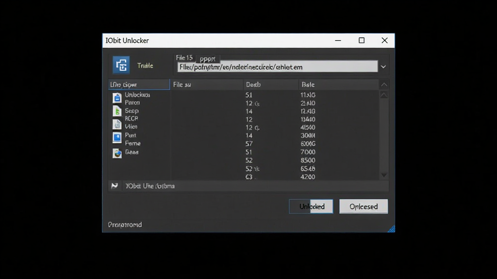This screenshot has height=279, width=497.
Task: Select the Unlockess list item
Action: pos(137,95)
